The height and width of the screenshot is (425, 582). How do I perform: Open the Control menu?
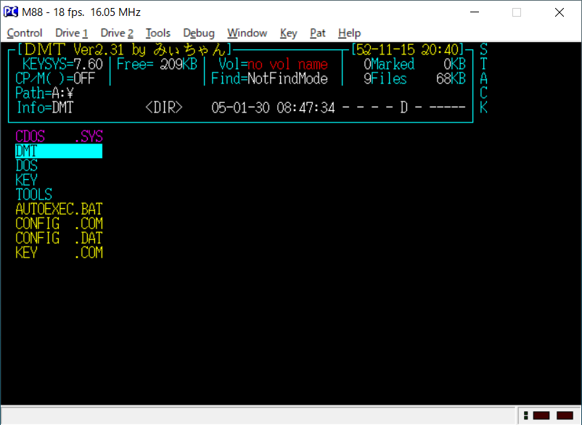[24, 33]
